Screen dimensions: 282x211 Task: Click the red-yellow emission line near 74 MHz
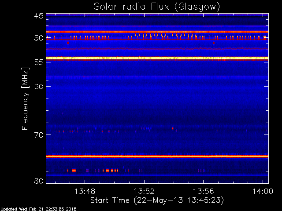point(157,156)
